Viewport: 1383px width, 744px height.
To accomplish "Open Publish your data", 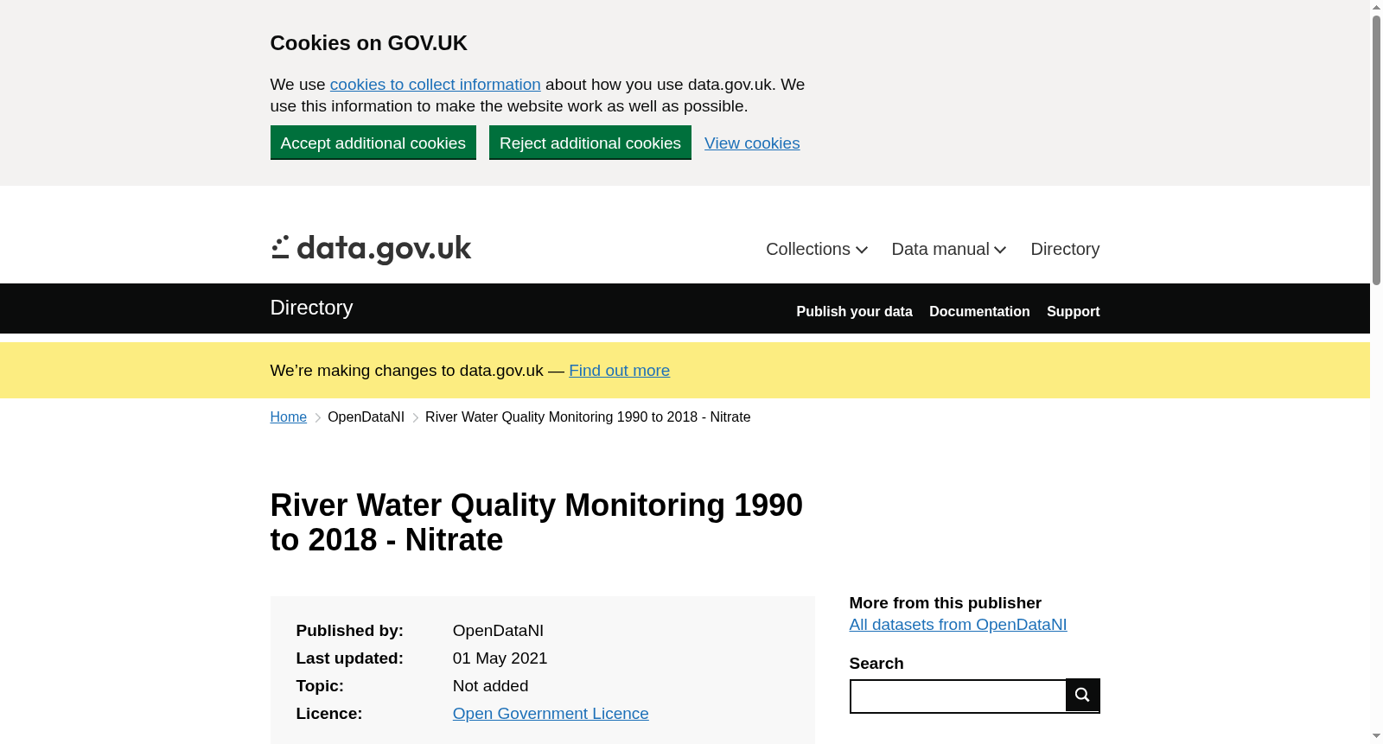I will point(854,311).
